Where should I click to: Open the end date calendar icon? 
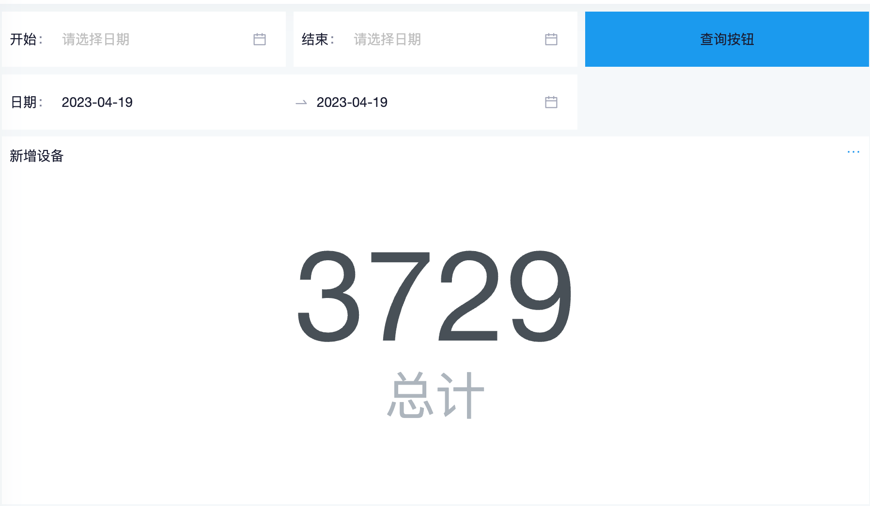(551, 39)
